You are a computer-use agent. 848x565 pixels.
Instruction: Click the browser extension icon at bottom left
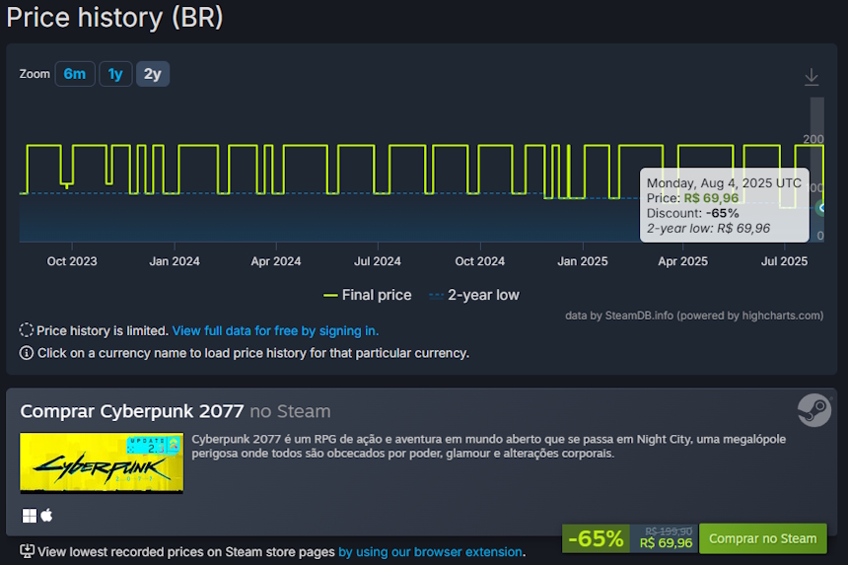point(27,552)
